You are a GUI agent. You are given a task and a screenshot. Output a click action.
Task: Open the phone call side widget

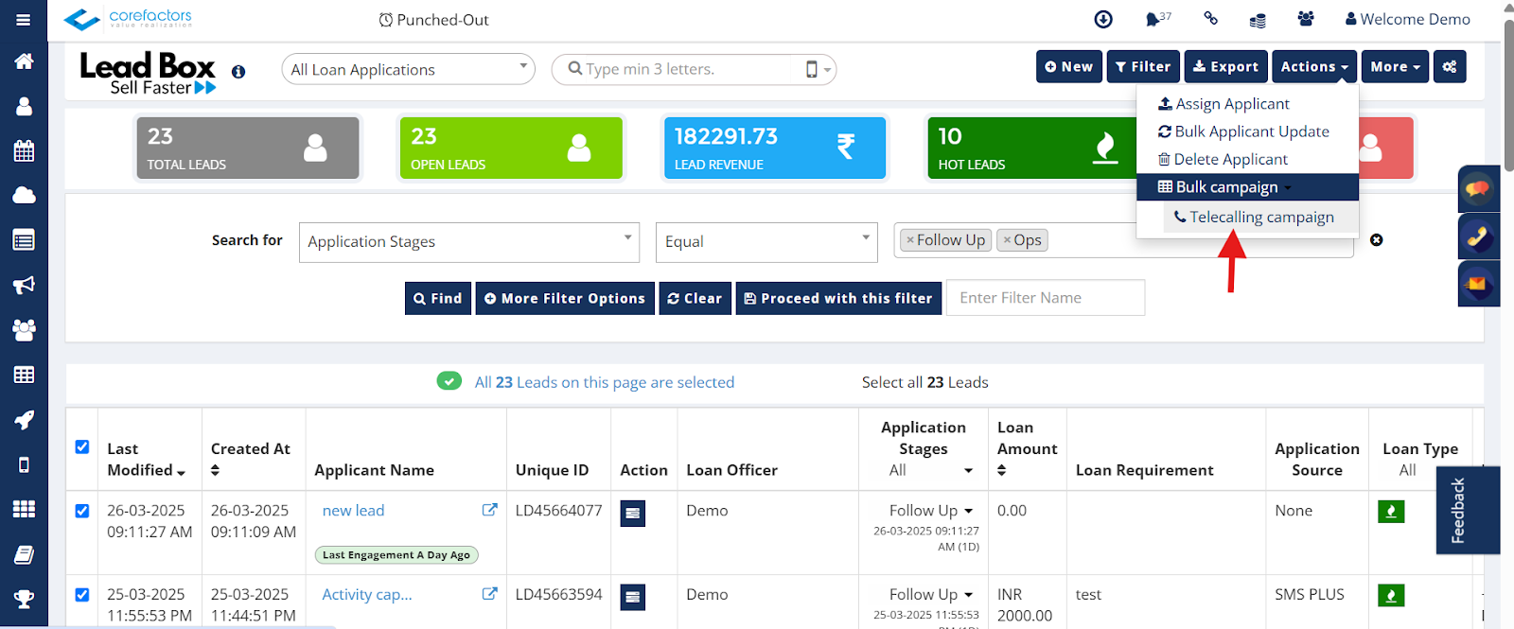pyautogui.click(x=1477, y=236)
